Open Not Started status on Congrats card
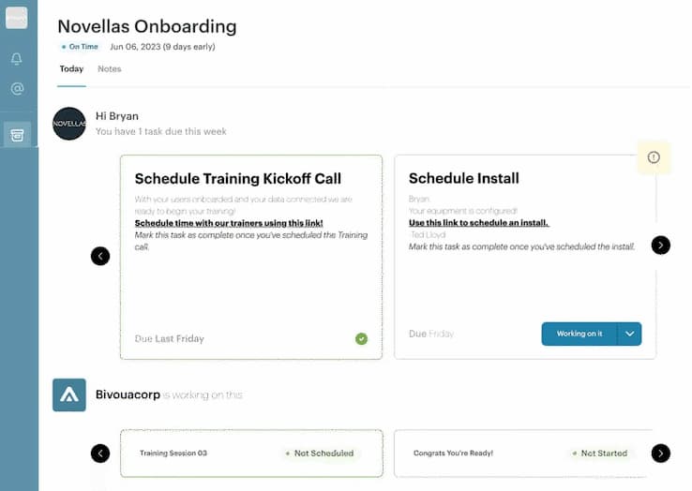The width and height of the screenshot is (692, 491). coord(599,454)
